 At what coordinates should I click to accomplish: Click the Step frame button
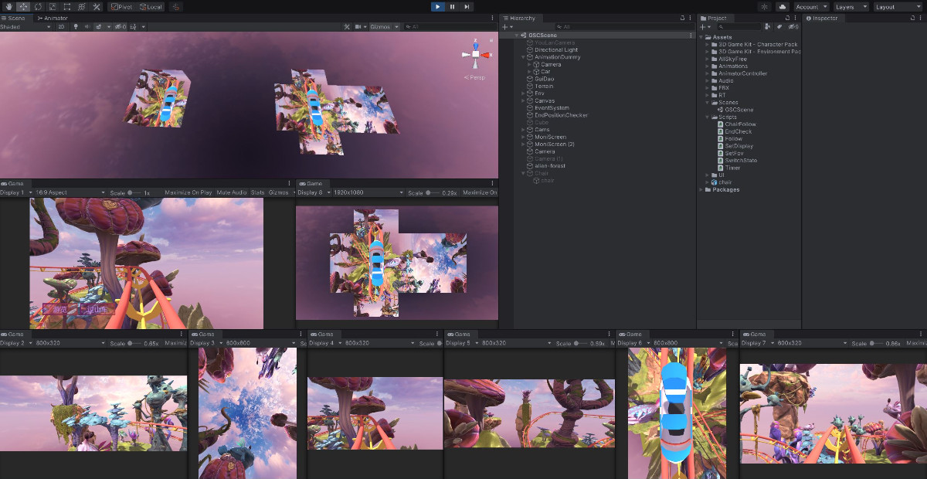[x=467, y=6]
